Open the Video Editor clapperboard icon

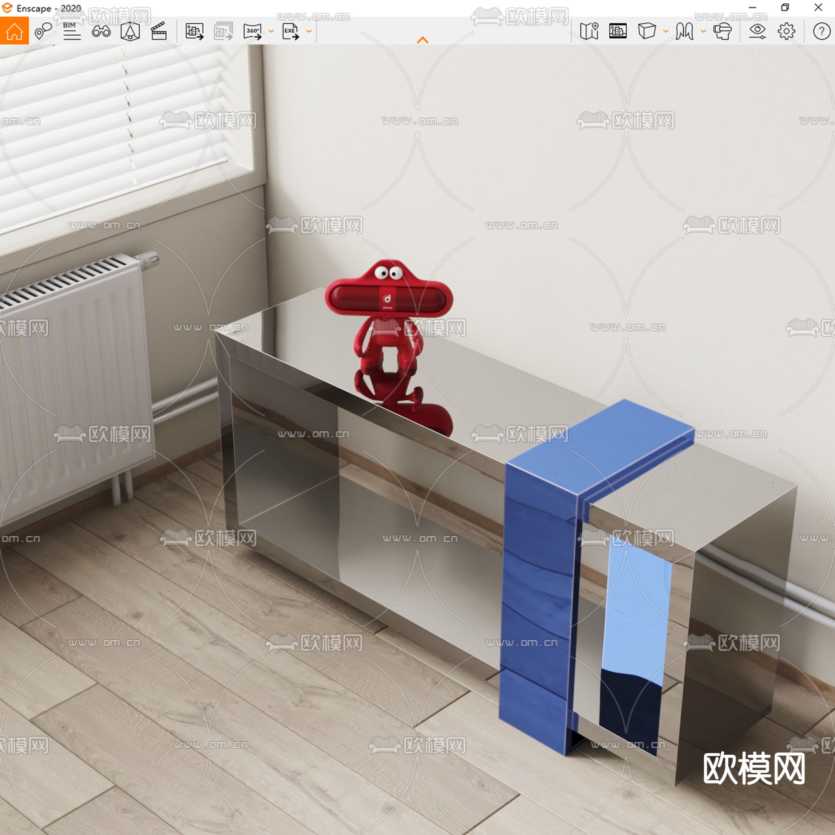[159, 31]
